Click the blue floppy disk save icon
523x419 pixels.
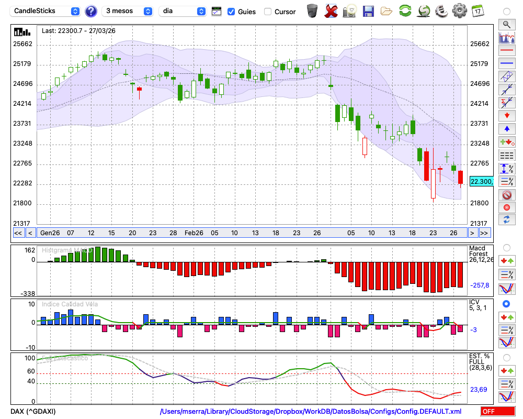coord(368,10)
